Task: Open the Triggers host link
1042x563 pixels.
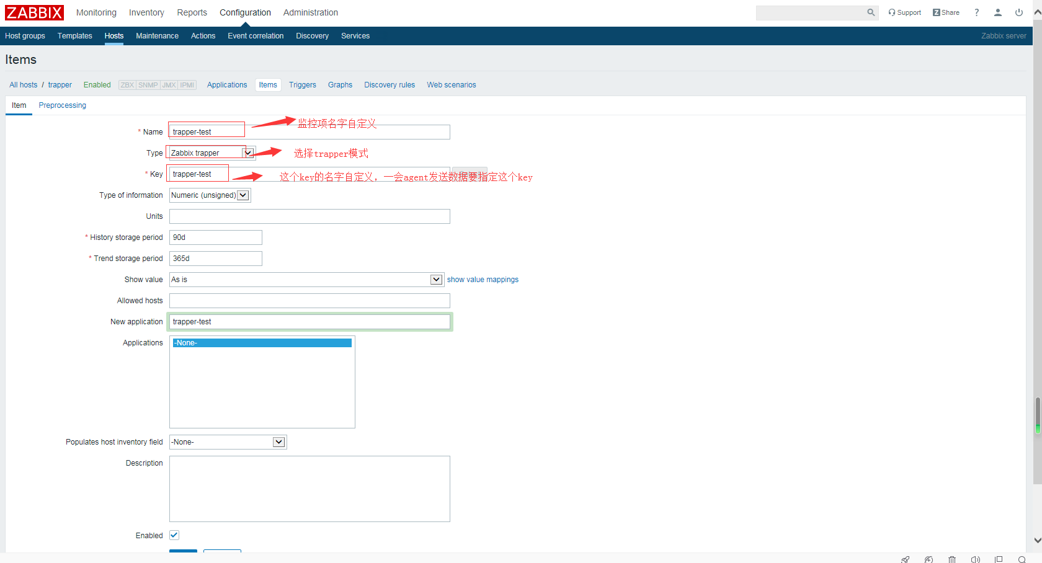Action: [x=303, y=85]
